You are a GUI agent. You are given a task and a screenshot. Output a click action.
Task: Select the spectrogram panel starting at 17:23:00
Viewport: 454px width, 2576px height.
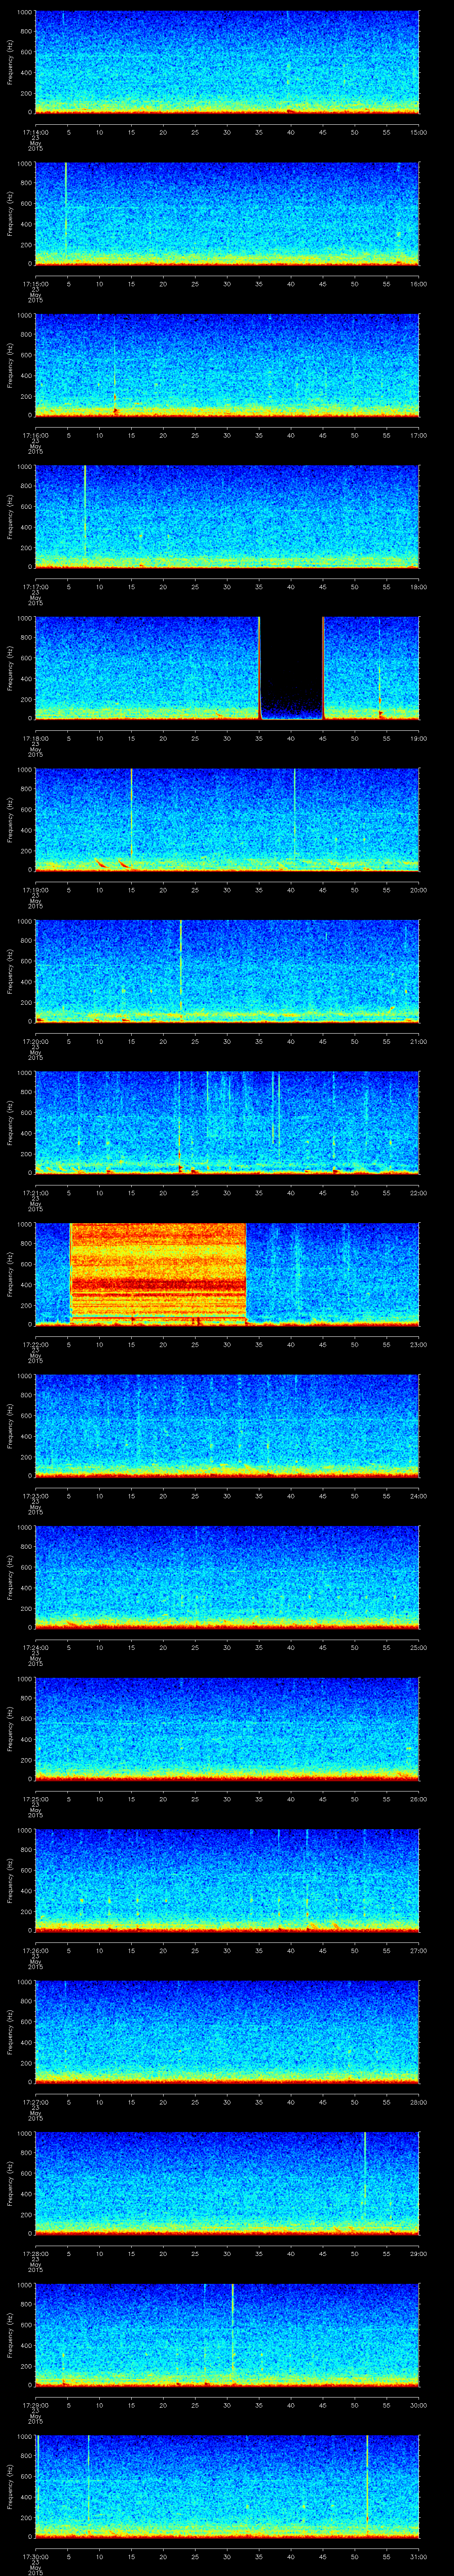(227, 1425)
